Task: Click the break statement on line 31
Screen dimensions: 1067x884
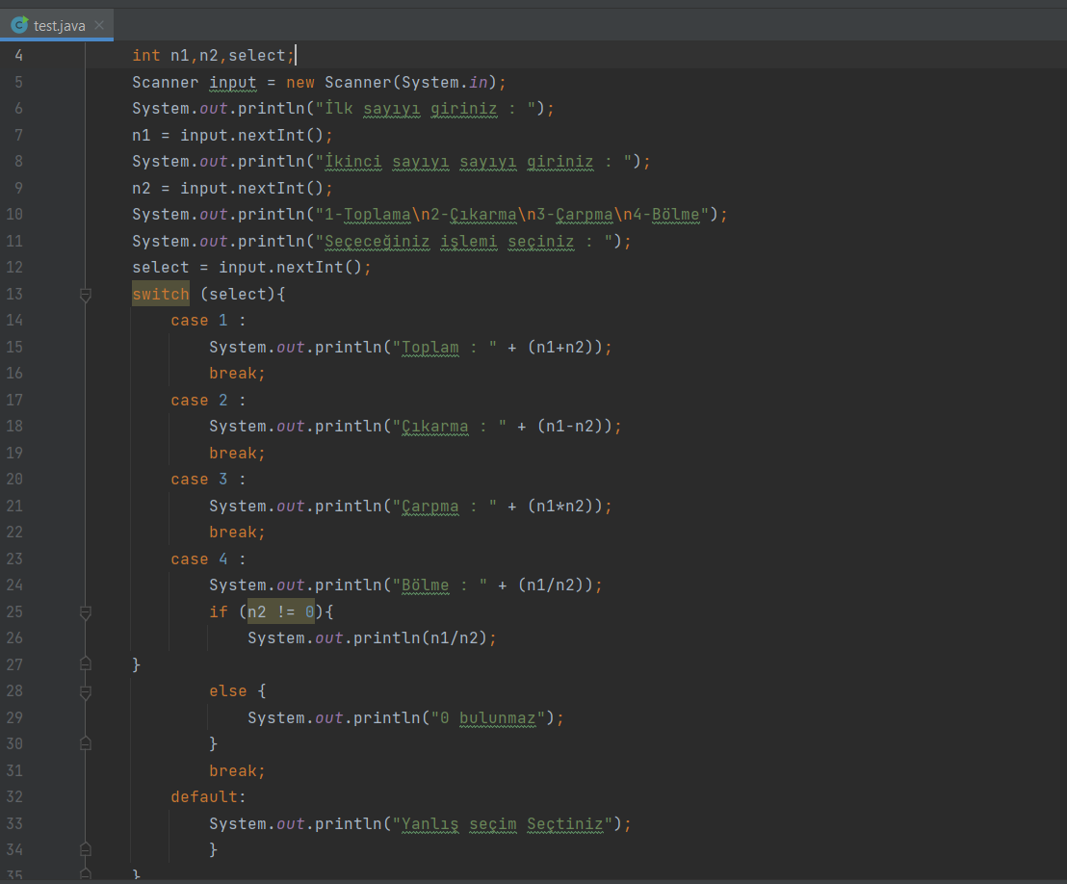Action: 237,771
